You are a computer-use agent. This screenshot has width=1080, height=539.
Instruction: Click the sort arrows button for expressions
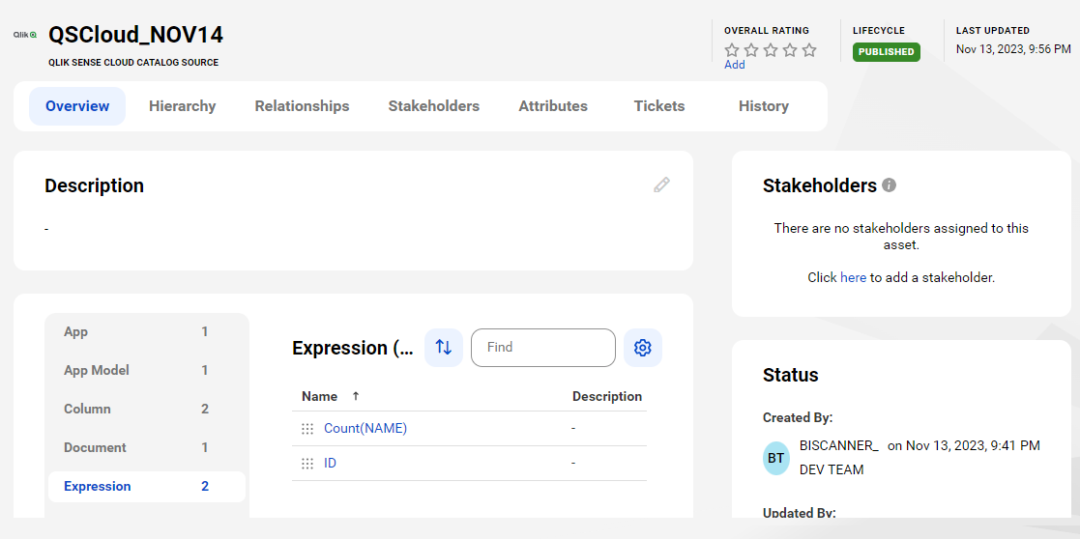pos(444,348)
